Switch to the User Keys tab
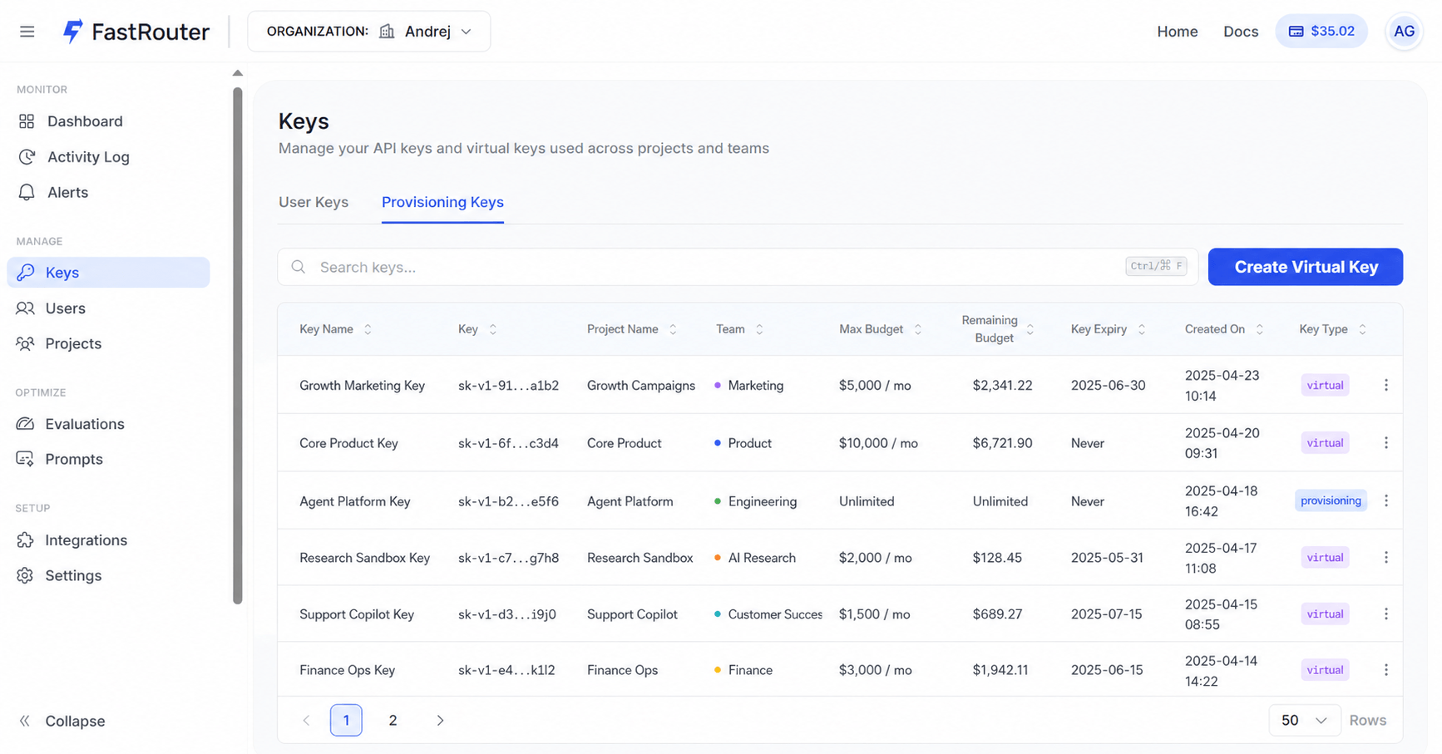The width and height of the screenshot is (1442, 754). point(314,202)
